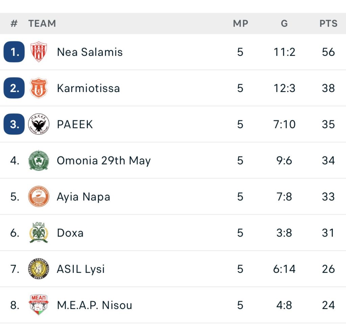The width and height of the screenshot is (346, 334).
Task: Click Doxa's 31 points value
Action: (x=328, y=233)
